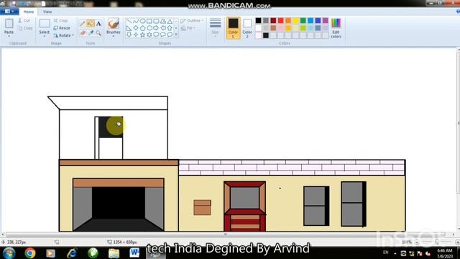Click the Paste clipboard icon
460x259 pixels.
pyautogui.click(x=9, y=24)
